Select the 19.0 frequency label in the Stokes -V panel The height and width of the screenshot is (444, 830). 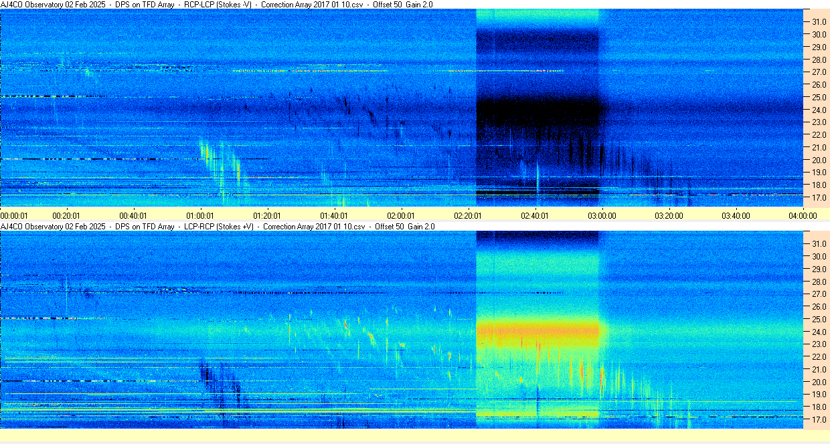tap(819, 173)
